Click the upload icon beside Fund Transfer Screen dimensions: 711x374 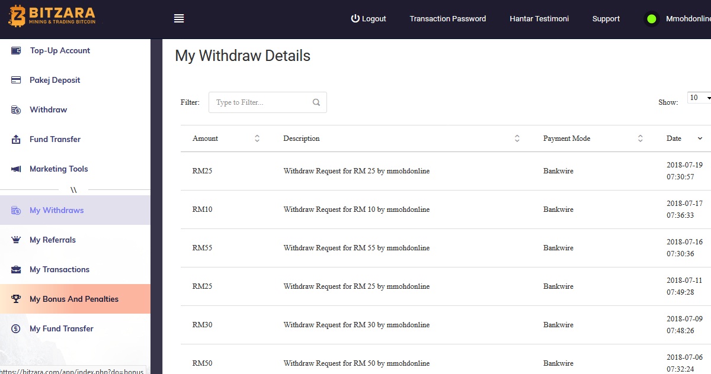(x=17, y=139)
